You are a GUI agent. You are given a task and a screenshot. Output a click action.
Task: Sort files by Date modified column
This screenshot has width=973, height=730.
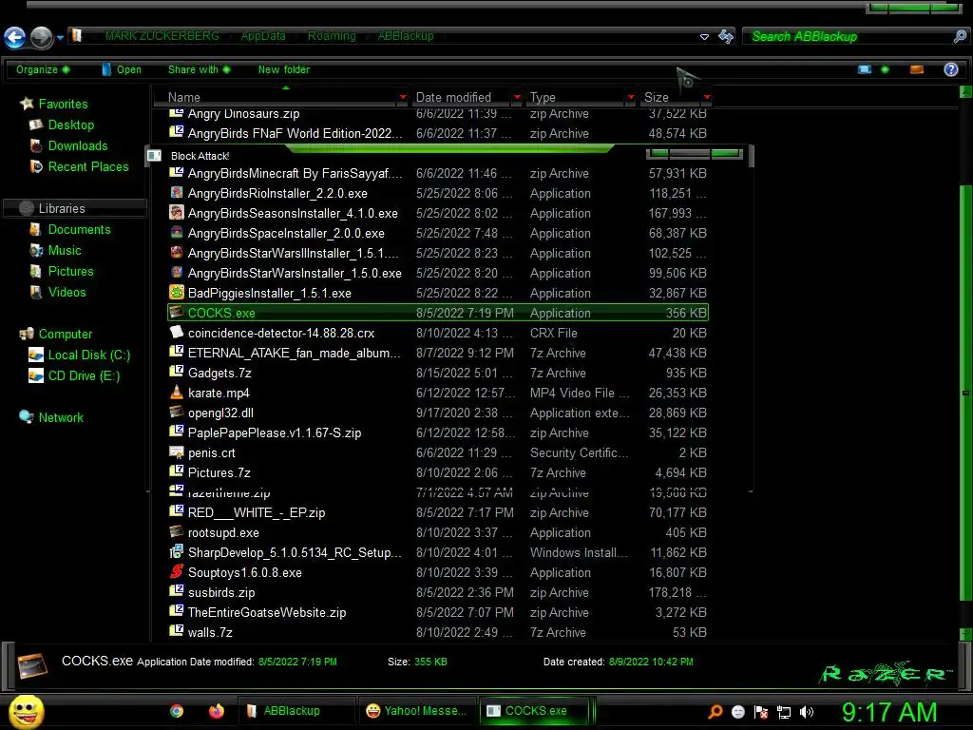(453, 98)
